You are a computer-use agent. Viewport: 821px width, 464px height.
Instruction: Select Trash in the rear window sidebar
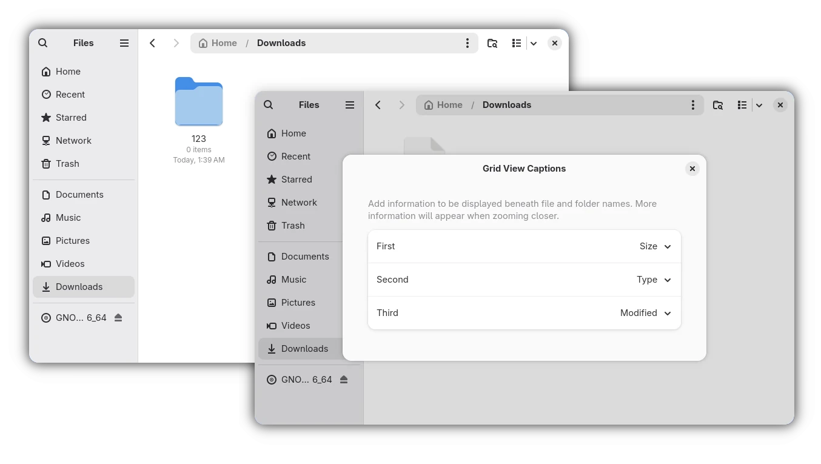[67, 164]
